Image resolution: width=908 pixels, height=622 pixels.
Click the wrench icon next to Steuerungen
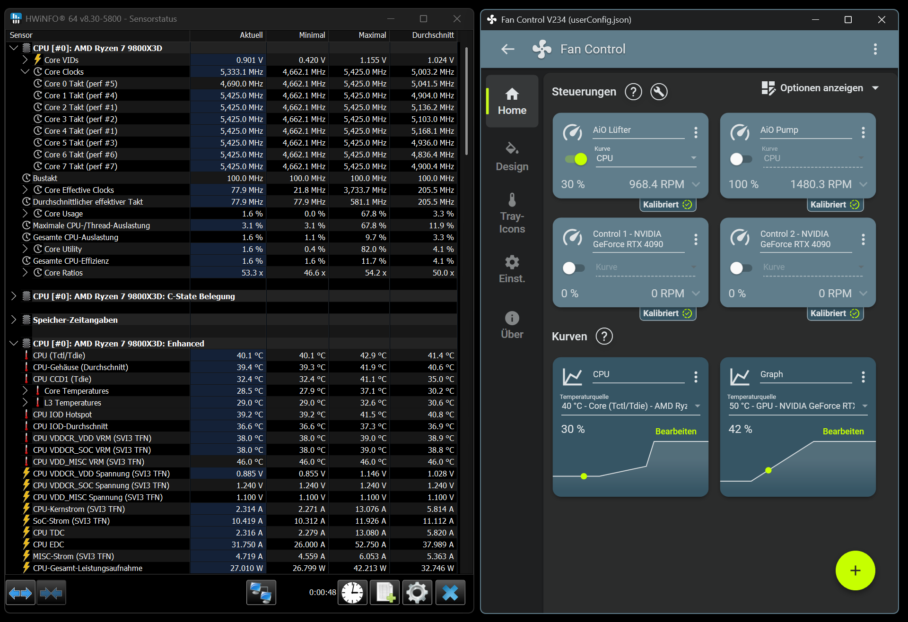(659, 92)
